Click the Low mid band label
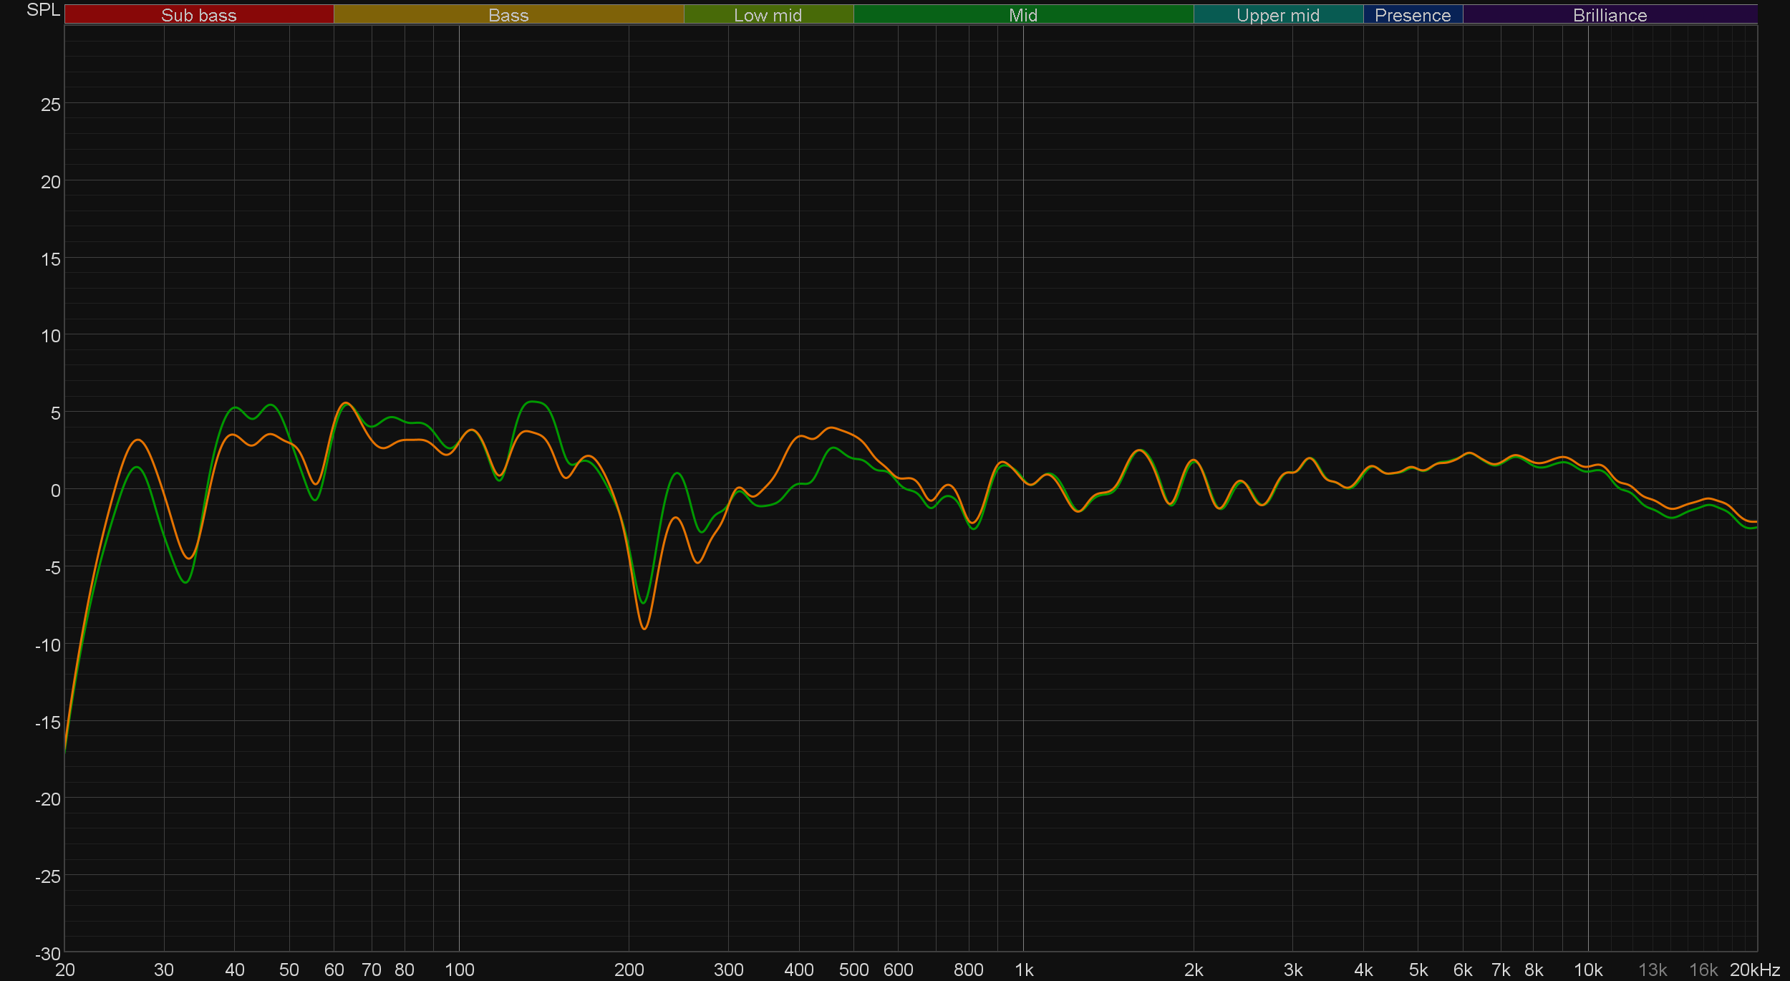Viewport: 1790px width, 981px height. pyautogui.click(x=768, y=15)
